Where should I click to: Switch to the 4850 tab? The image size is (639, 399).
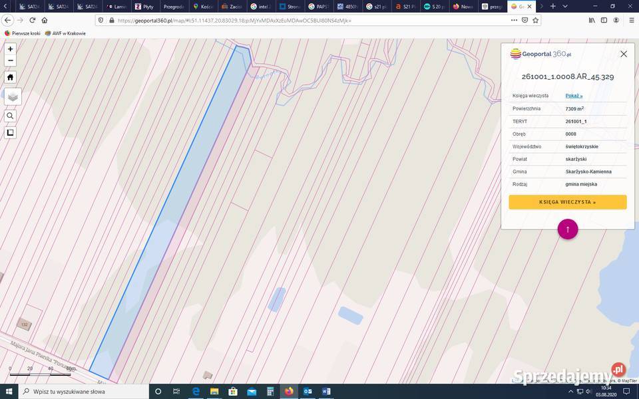tap(347, 7)
